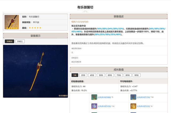Click the 装备展示 section header
Viewport: 171px width, 113px height.
36,36
